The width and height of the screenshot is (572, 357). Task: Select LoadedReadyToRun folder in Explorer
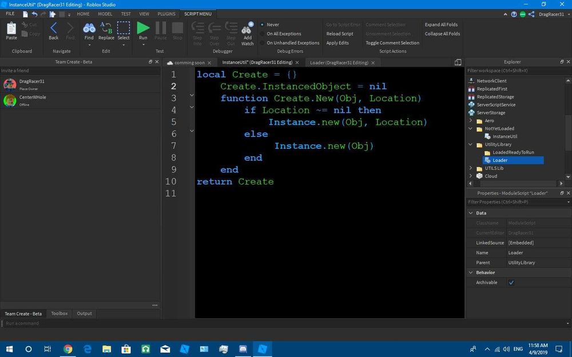point(513,153)
